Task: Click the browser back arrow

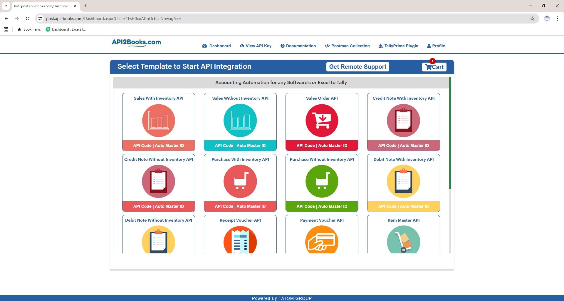Action: click(x=6, y=19)
